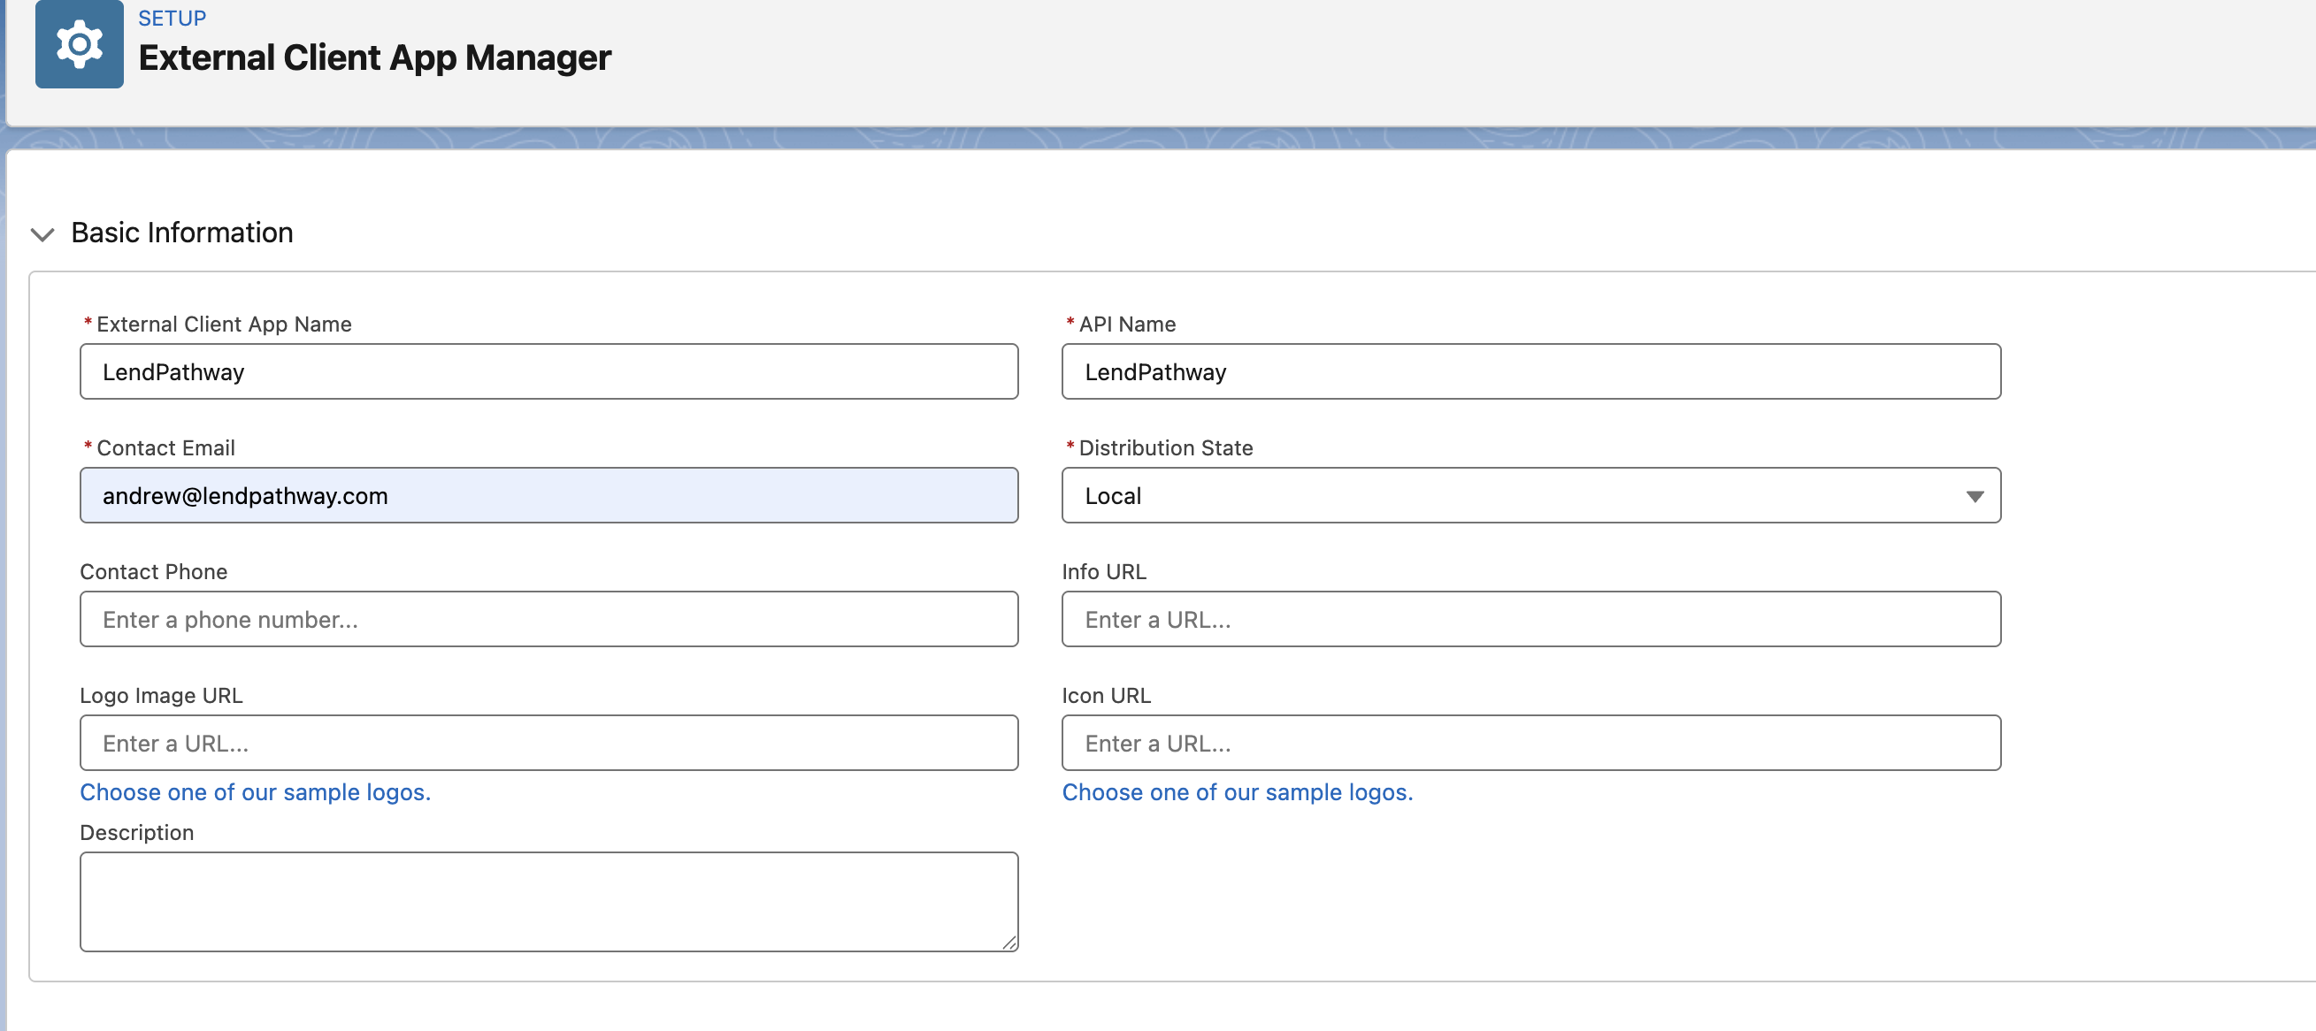2316x1031 pixels.
Task: Click the External Client App Manager title
Action: (374, 57)
